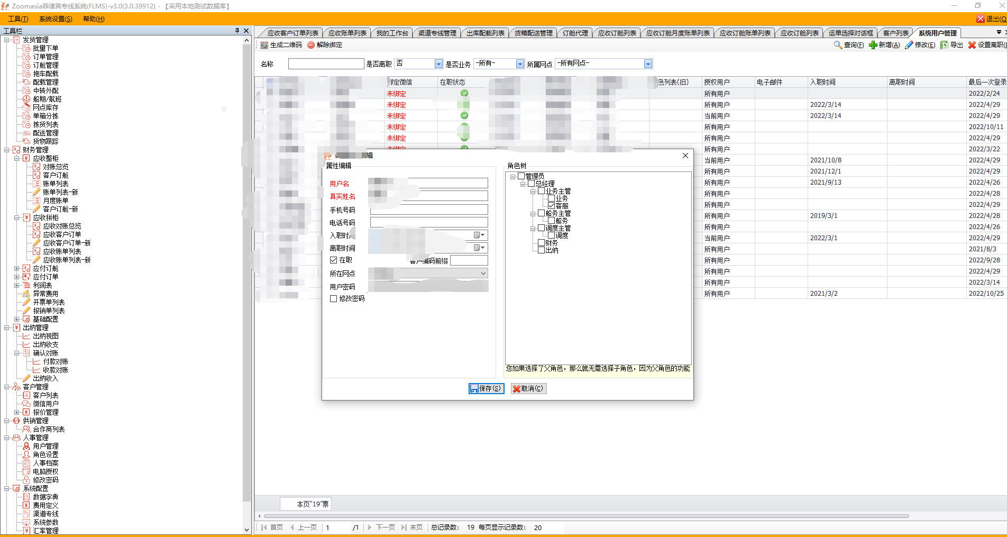Collapse the 发货管理 tree node
The image size is (1007, 537).
(7, 40)
